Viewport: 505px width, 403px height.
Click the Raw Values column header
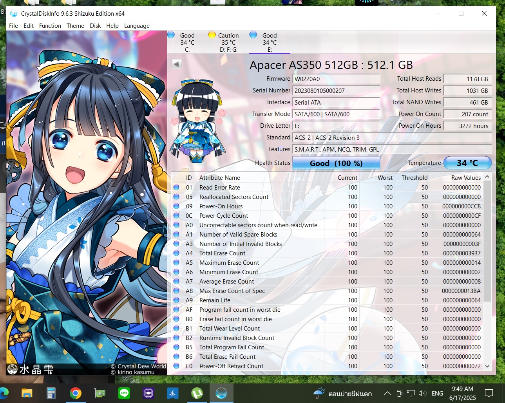click(466, 178)
